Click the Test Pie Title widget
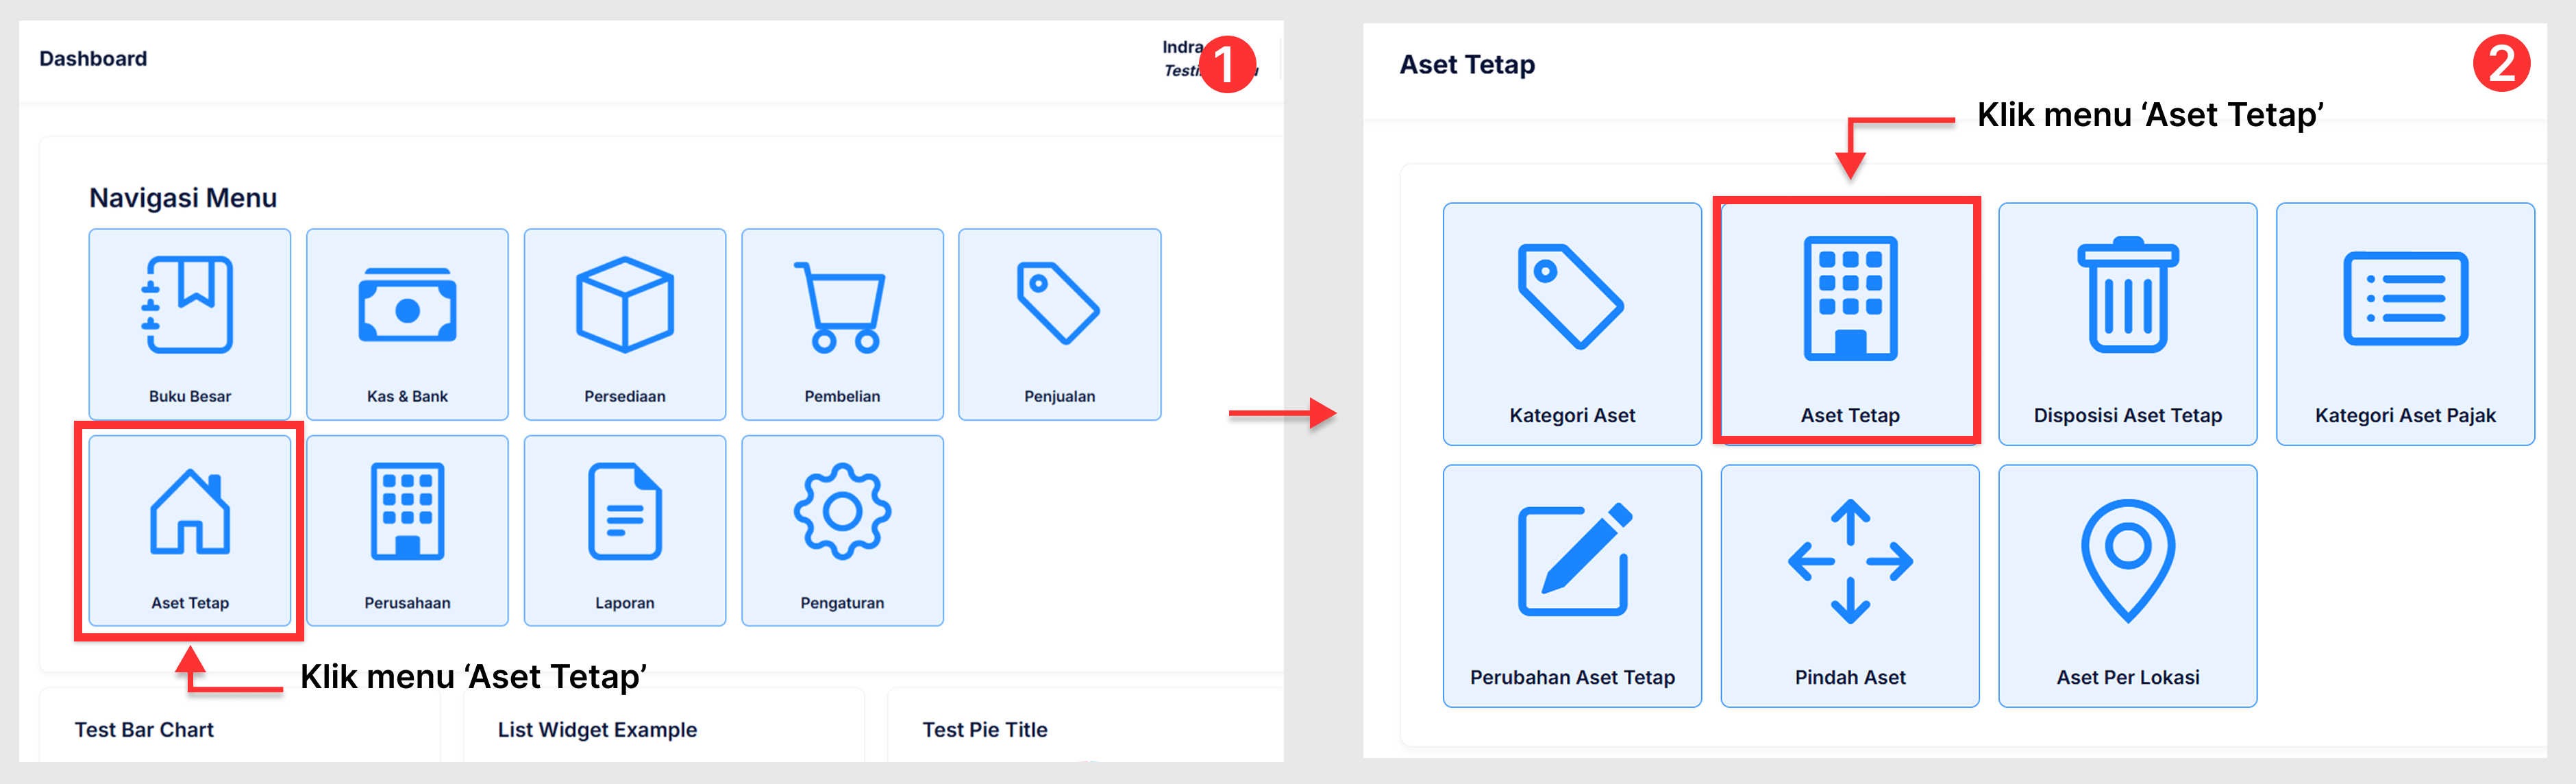The height and width of the screenshot is (784, 2576). coord(984,730)
